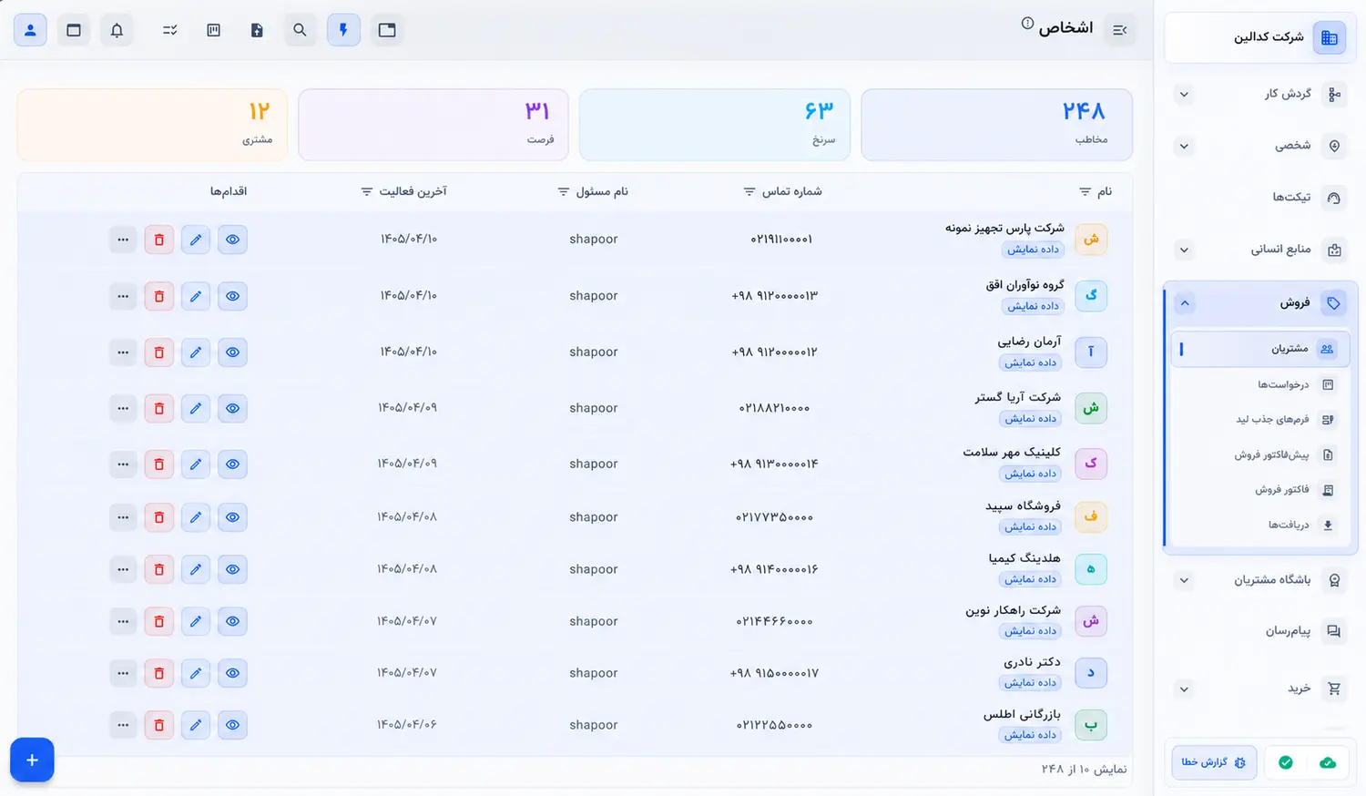This screenshot has width=1366, height=796.
Task: Click the شرکت راهکار نوین name
Action: 1013,610
